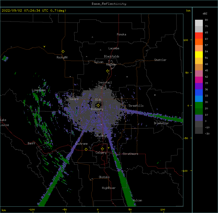Click the Limestone label
The image size is (218, 213).
[39, 90]
